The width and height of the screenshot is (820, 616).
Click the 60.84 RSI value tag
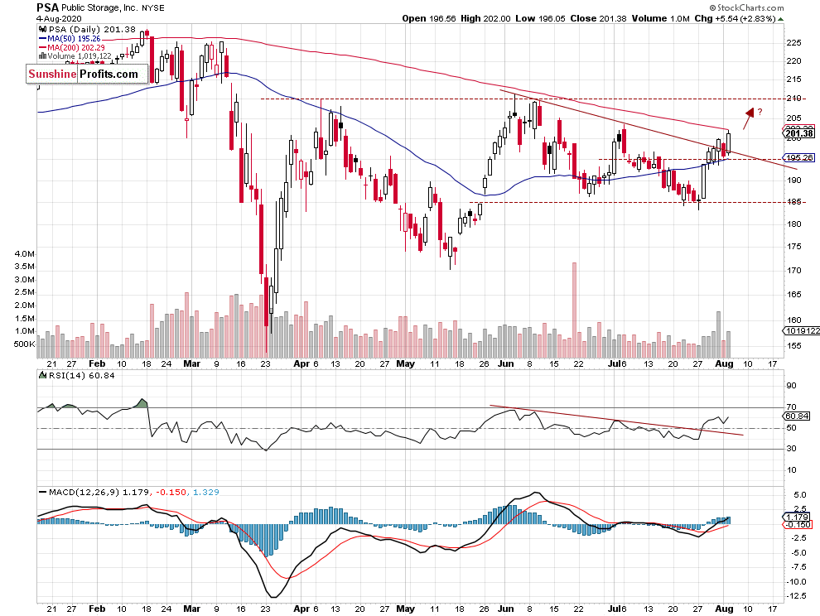[x=797, y=416]
